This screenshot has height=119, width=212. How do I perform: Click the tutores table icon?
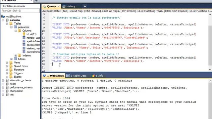pos(16,59)
